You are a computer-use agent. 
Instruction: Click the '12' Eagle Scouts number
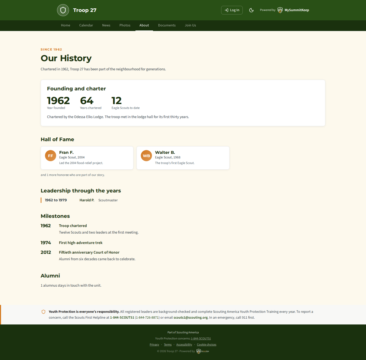coord(117,101)
